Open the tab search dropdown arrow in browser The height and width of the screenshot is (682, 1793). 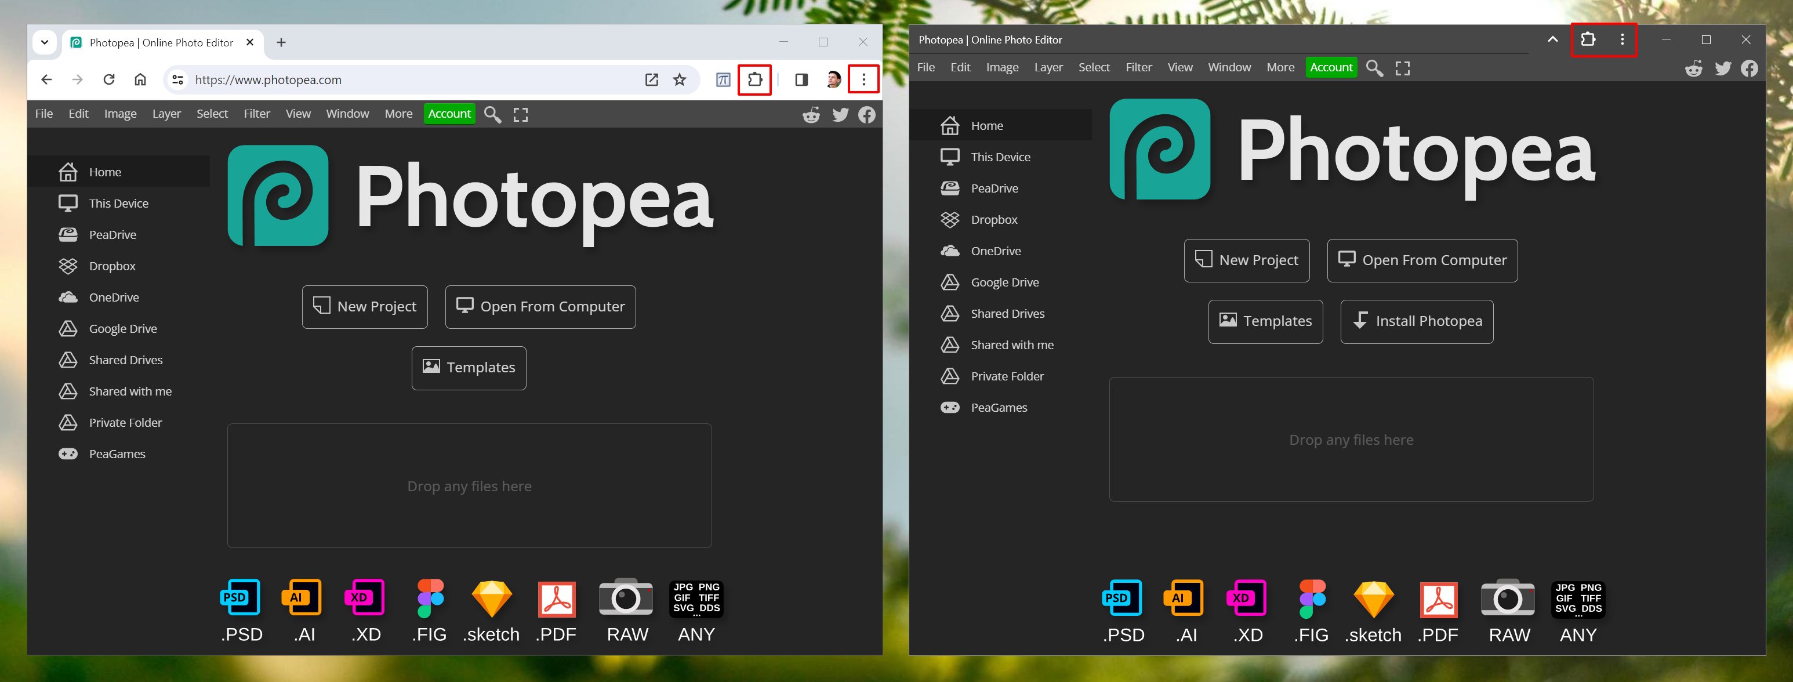(x=45, y=42)
